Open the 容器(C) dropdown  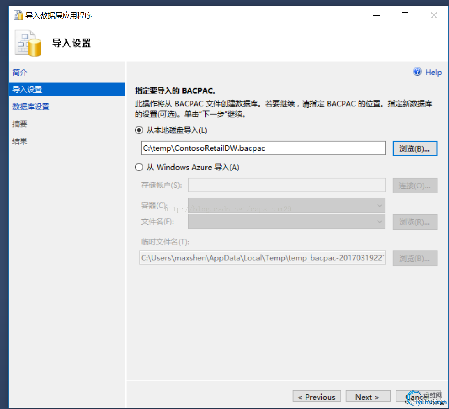(286, 205)
